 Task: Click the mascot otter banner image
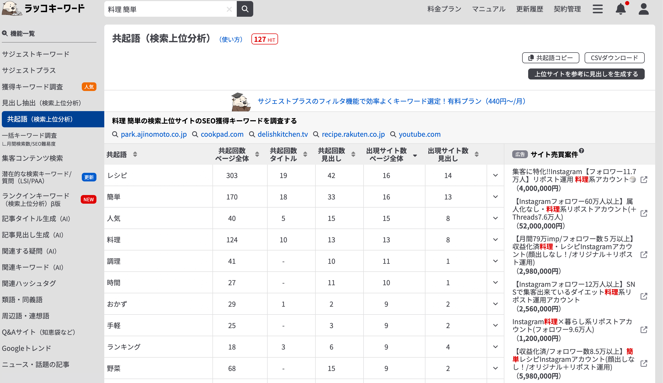pos(240,101)
